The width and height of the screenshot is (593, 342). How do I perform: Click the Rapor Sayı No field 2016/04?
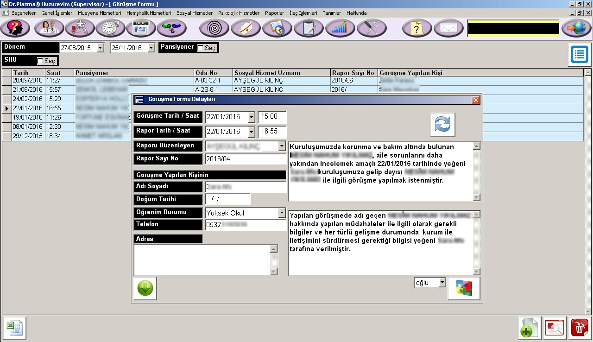point(246,159)
